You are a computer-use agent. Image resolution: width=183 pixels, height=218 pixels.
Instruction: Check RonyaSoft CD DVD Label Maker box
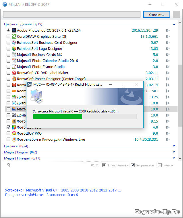tap(8, 73)
